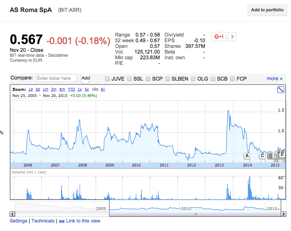The height and width of the screenshot is (231, 291).
Task: Turn on the FCP comparison checkbox
Action: (x=232, y=79)
